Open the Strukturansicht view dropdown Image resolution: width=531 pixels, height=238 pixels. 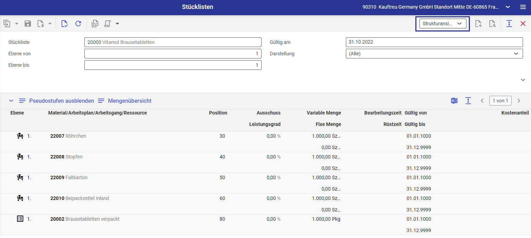click(442, 24)
